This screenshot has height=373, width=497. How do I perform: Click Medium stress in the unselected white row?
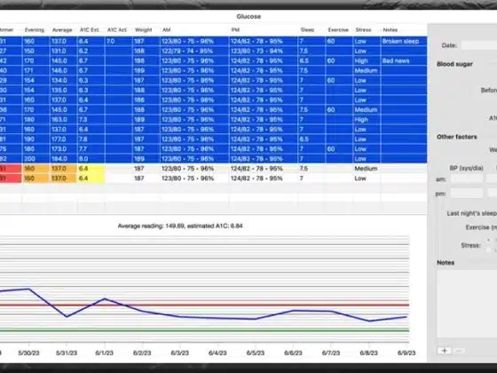click(366, 169)
